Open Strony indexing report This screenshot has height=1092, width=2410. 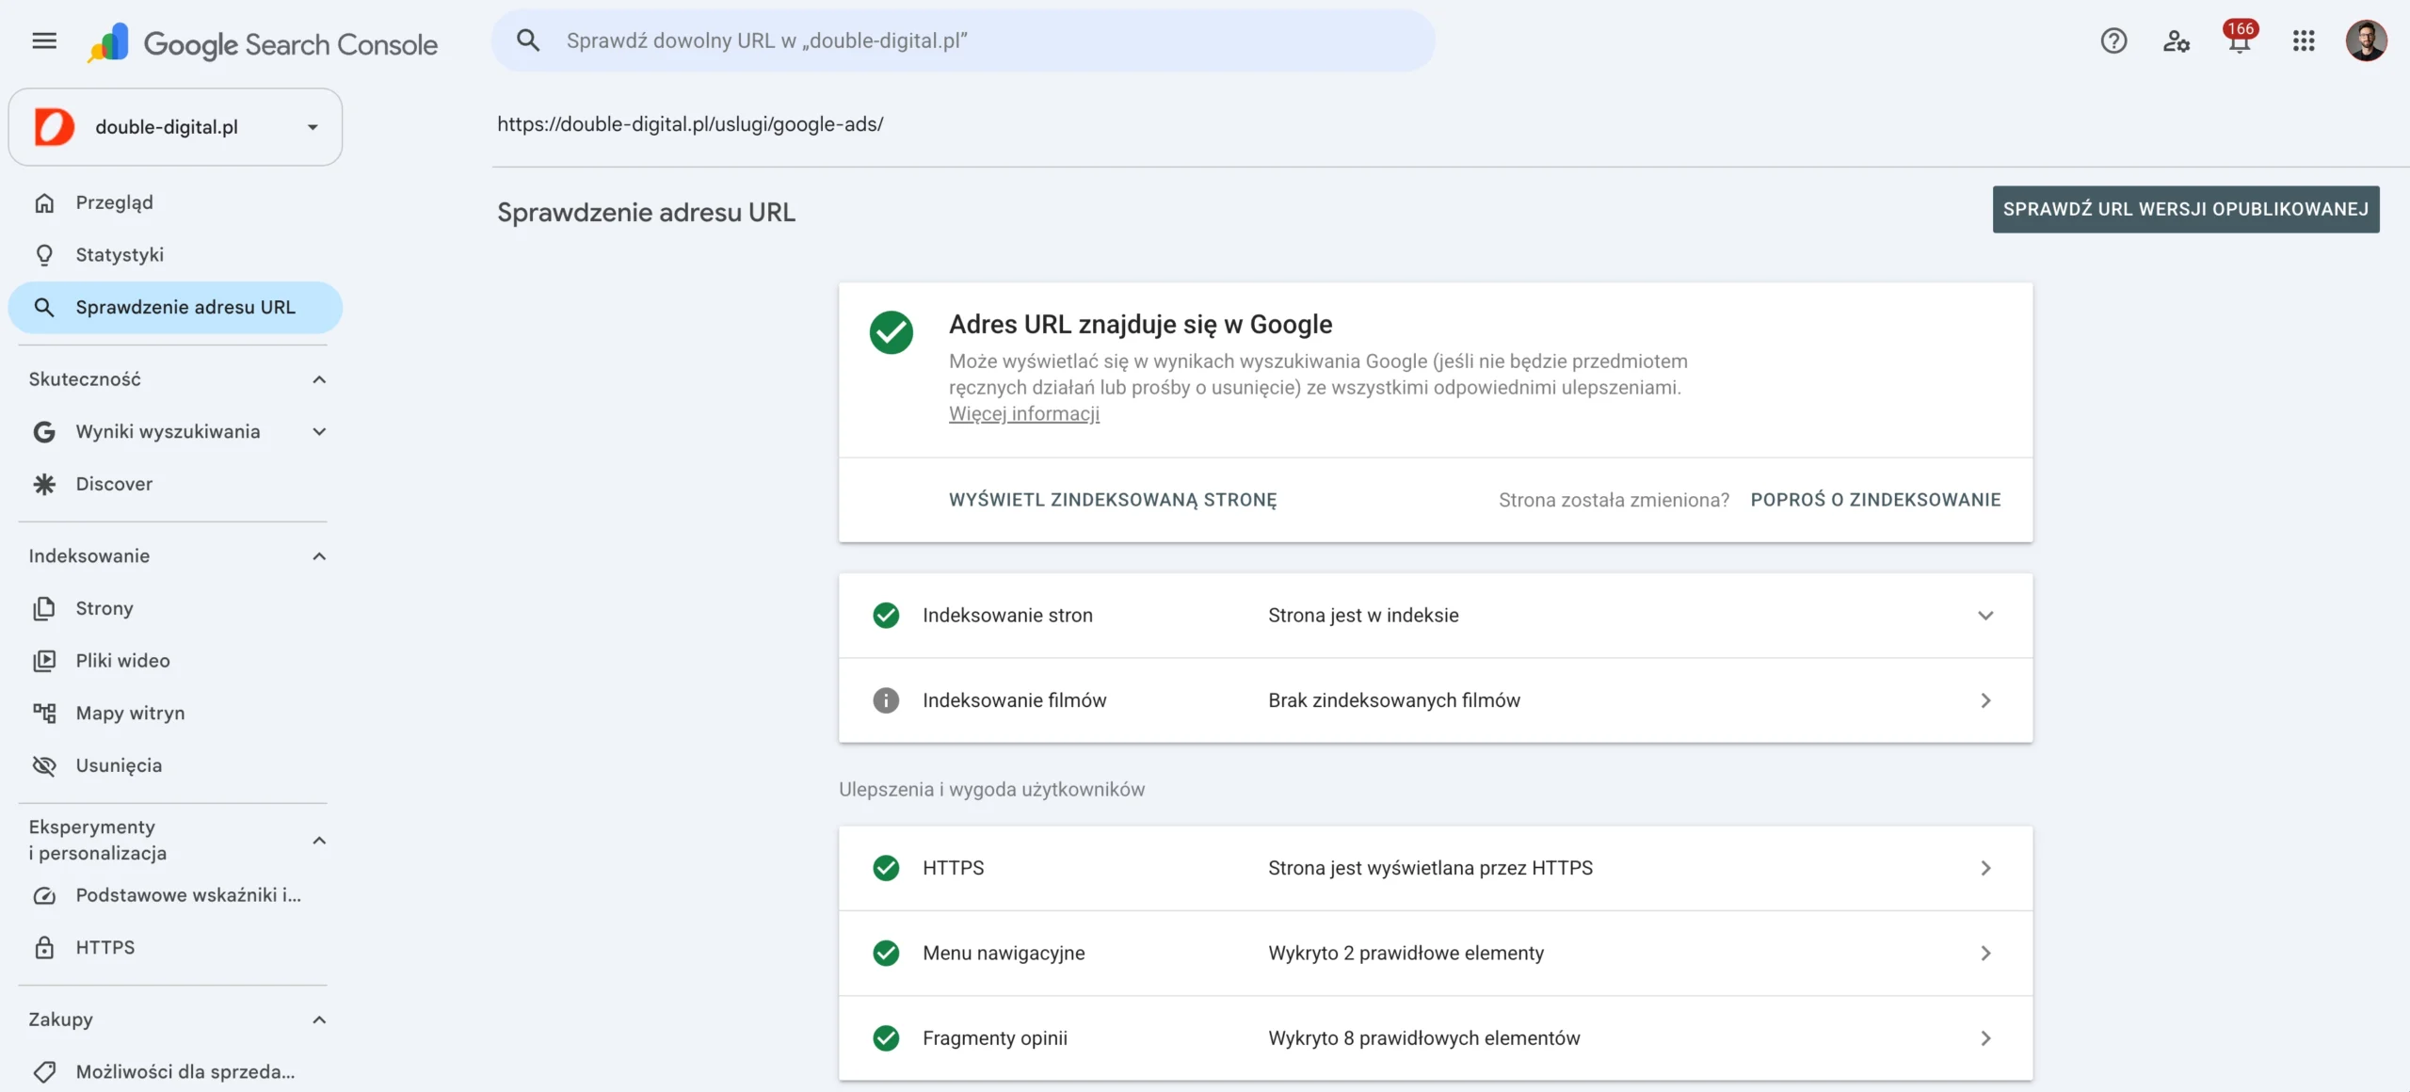tap(175, 608)
